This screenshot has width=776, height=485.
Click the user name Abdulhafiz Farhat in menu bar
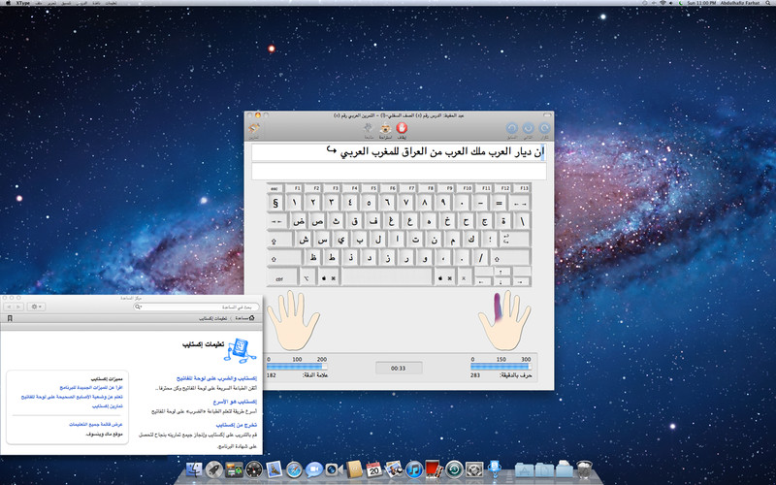739,3
